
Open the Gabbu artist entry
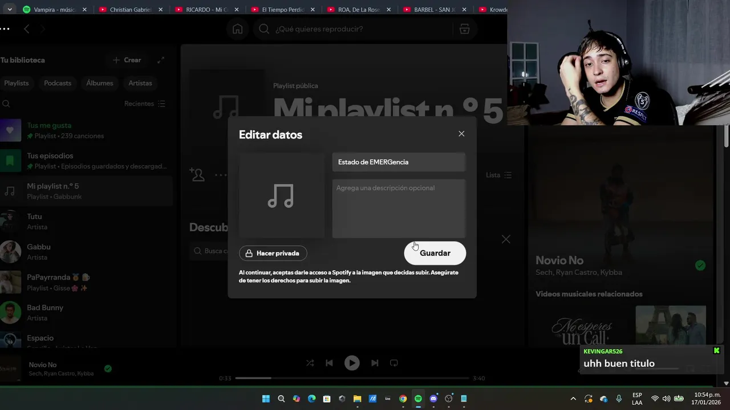pyautogui.click(x=86, y=252)
